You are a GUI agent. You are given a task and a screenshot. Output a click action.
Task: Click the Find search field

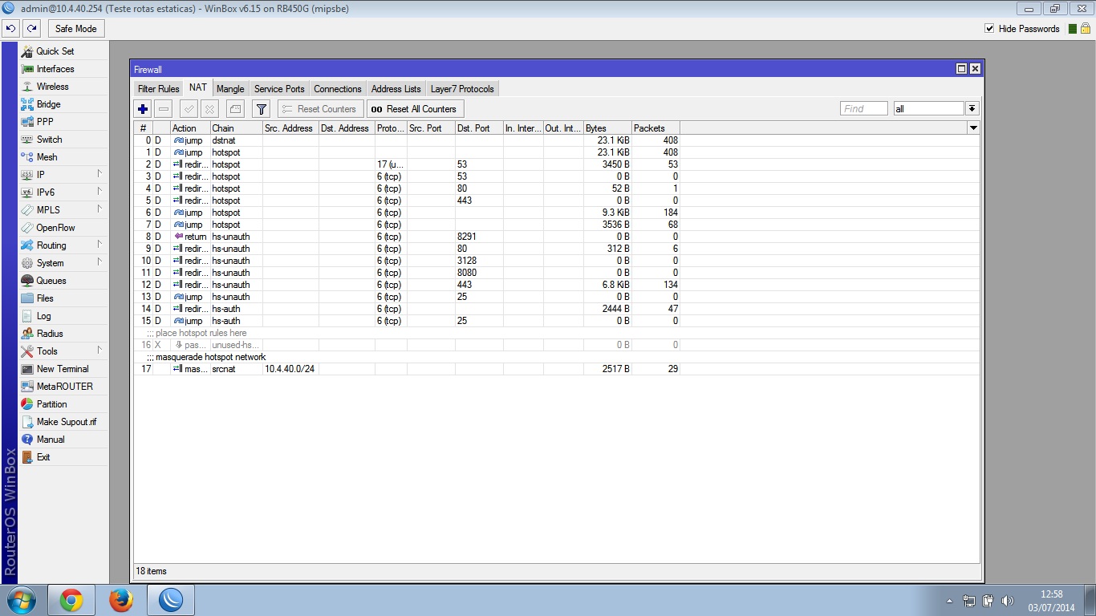(x=864, y=109)
